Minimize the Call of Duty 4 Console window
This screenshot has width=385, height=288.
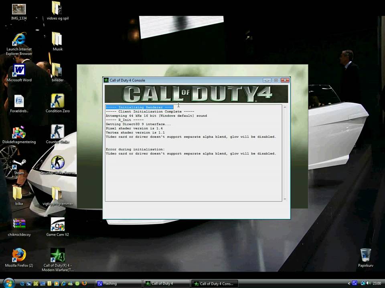coord(267,80)
